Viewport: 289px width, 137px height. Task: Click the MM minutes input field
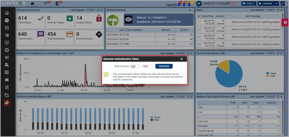point(148,66)
